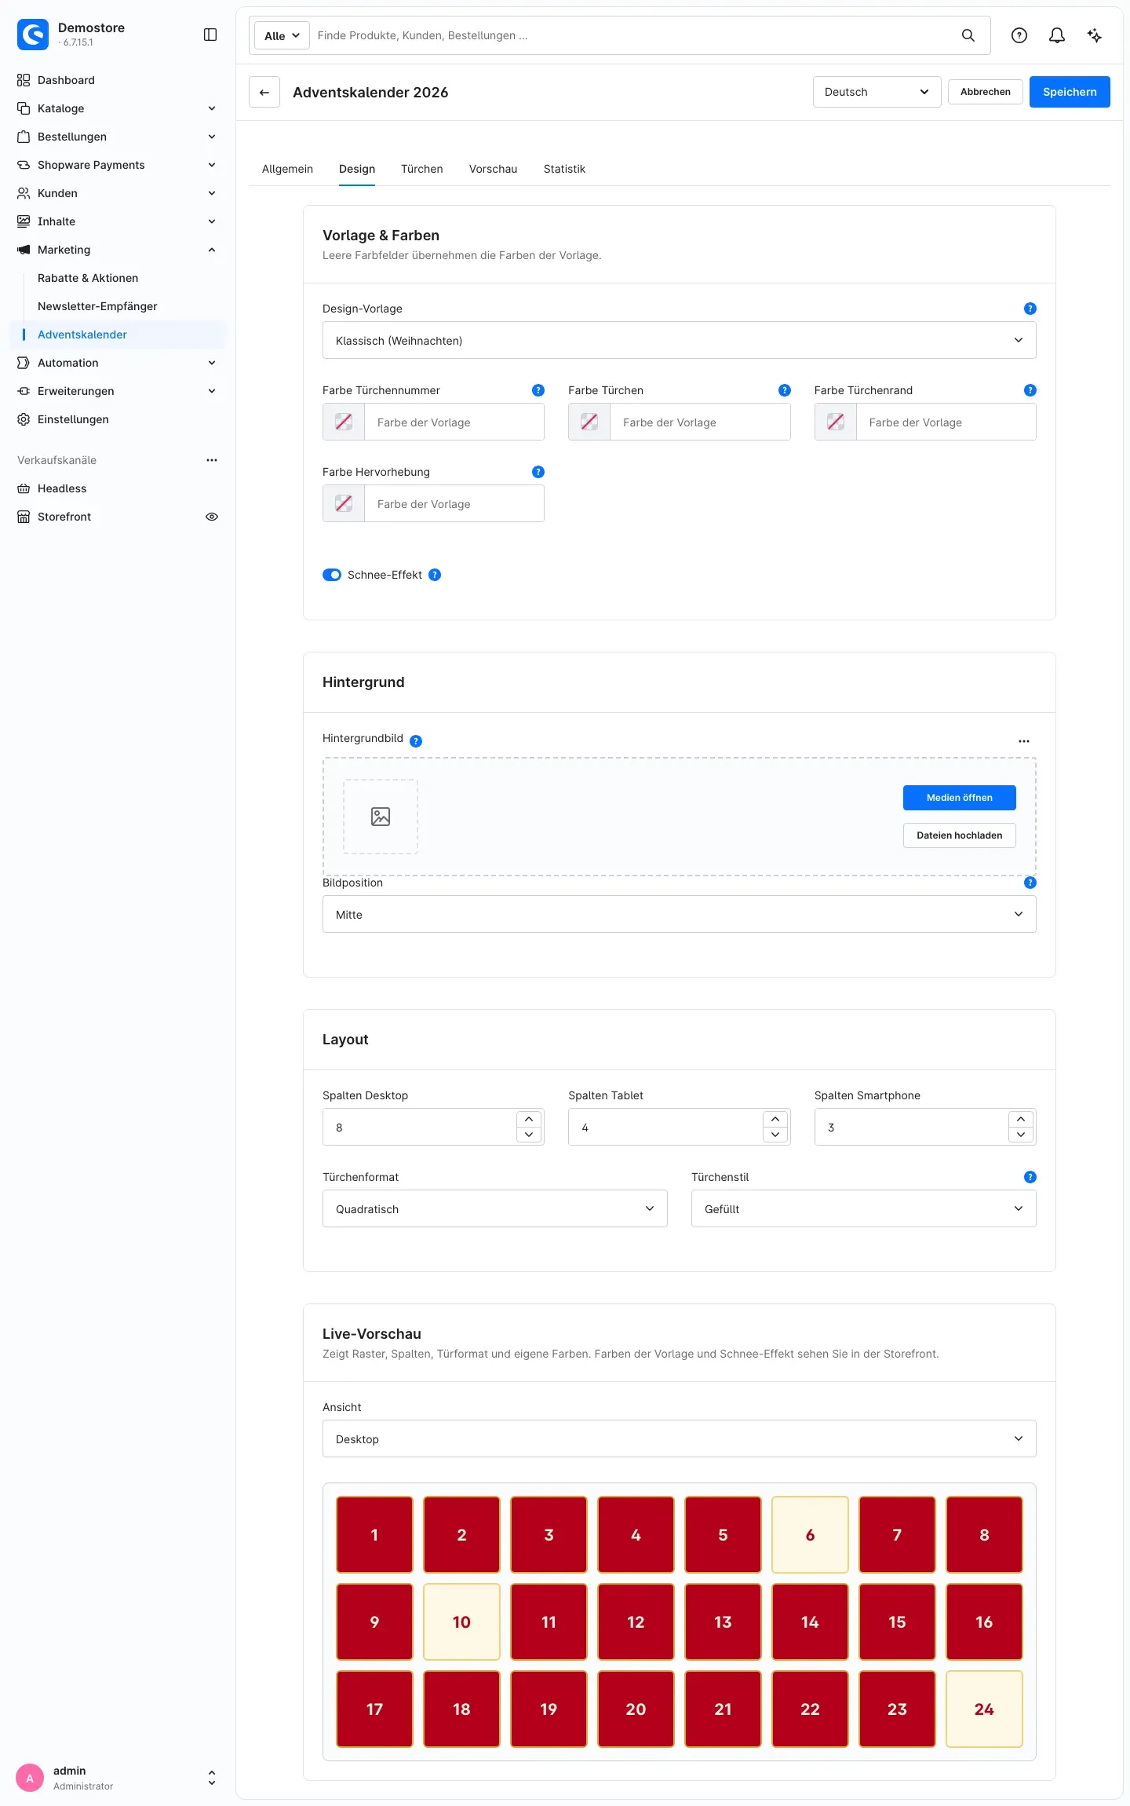This screenshot has height=1806, width=1130.
Task: Click the search magnifier icon
Action: [968, 35]
